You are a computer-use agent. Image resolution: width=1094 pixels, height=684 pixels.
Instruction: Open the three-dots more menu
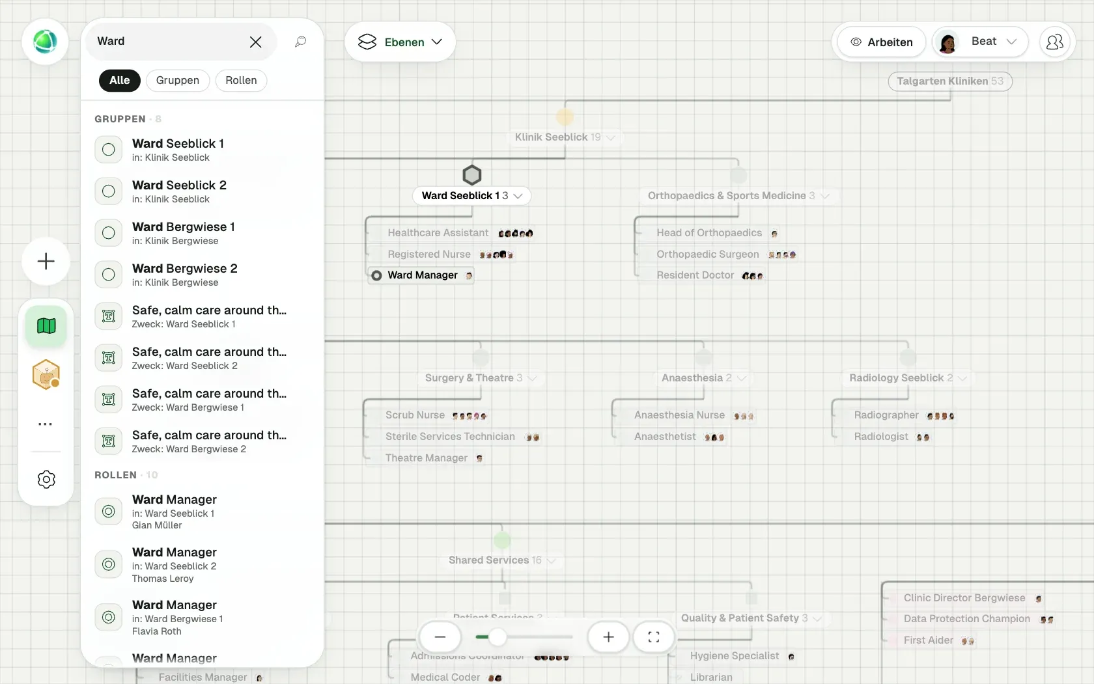coord(45,424)
